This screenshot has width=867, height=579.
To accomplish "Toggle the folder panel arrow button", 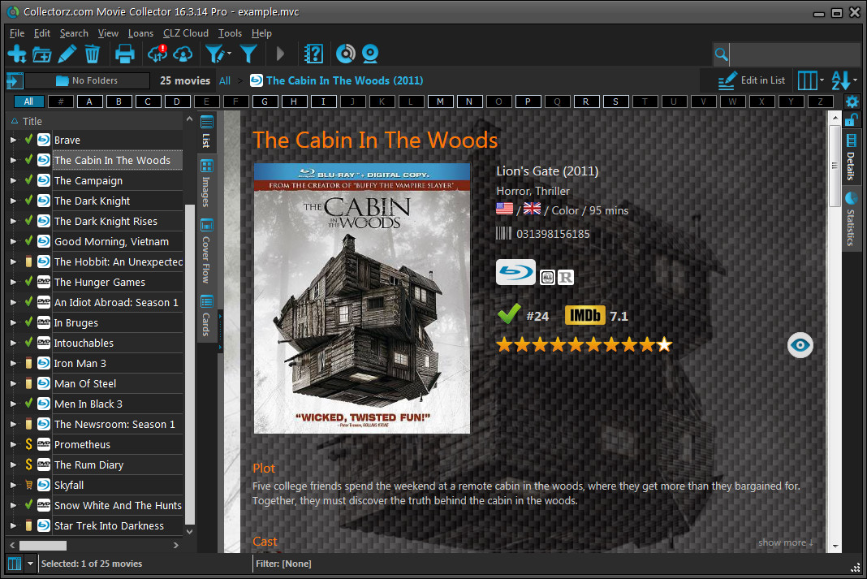I will click(15, 80).
